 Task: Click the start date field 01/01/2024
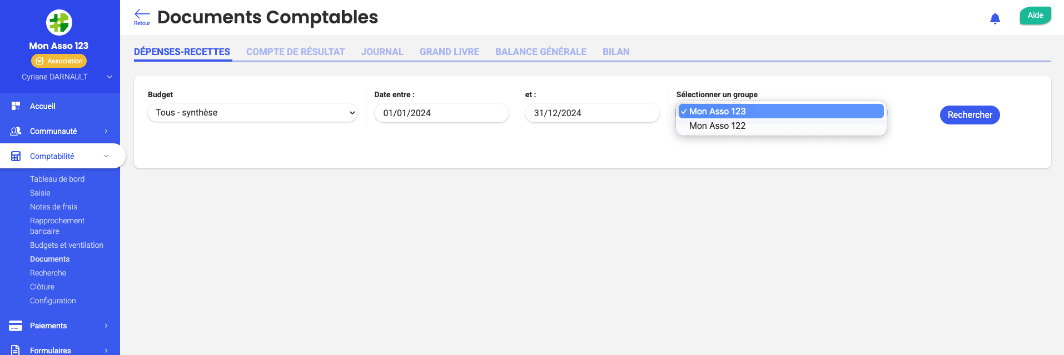coord(441,113)
